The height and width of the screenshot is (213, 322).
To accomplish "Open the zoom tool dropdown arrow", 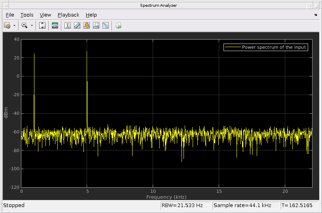I will click(32, 25).
